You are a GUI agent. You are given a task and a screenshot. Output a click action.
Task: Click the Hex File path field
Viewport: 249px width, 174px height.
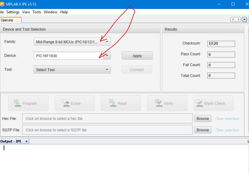click(107, 118)
